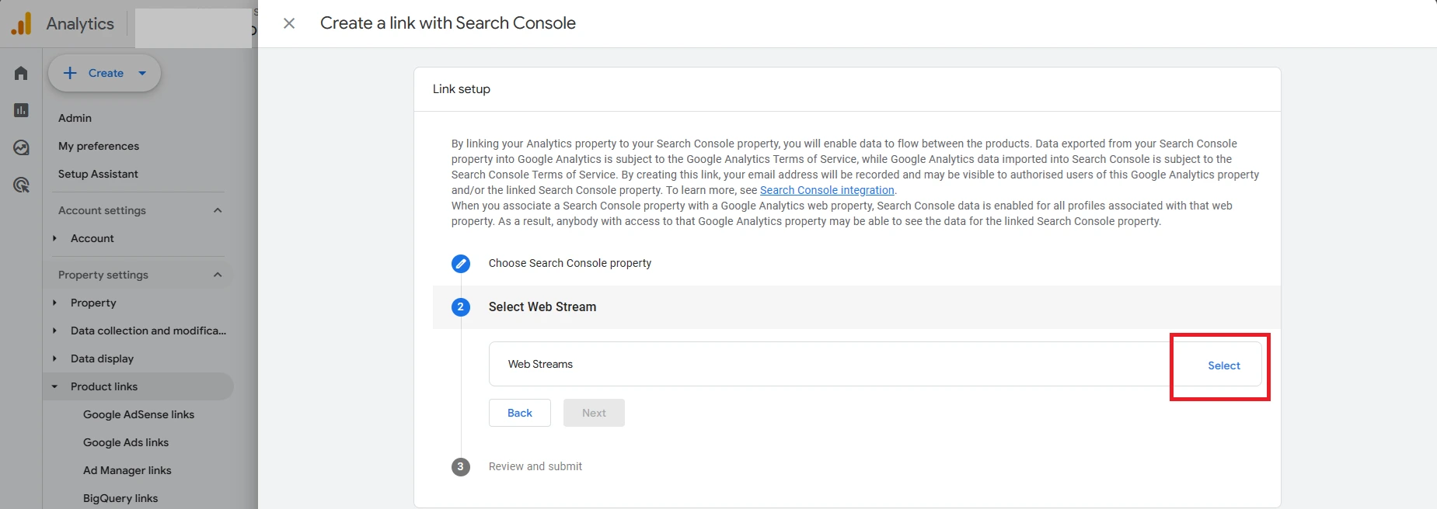
Task: Collapse the Property settings section
Action: click(218, 275)
